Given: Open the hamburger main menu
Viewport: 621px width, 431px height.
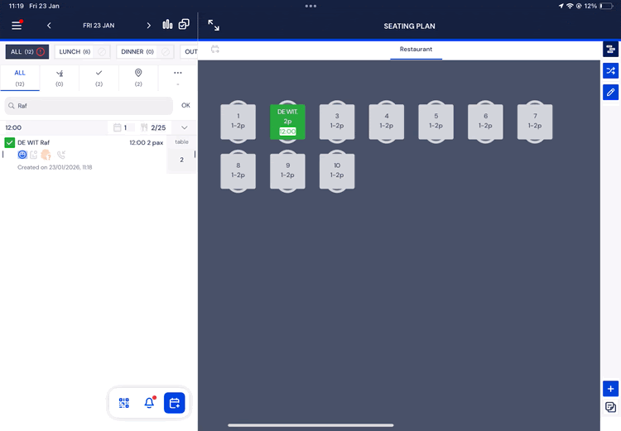Looking at the screenshot, I should (x=17, y=25).
